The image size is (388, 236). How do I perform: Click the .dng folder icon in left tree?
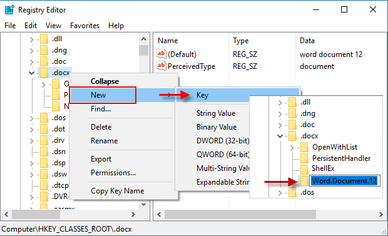pos(44,50)
